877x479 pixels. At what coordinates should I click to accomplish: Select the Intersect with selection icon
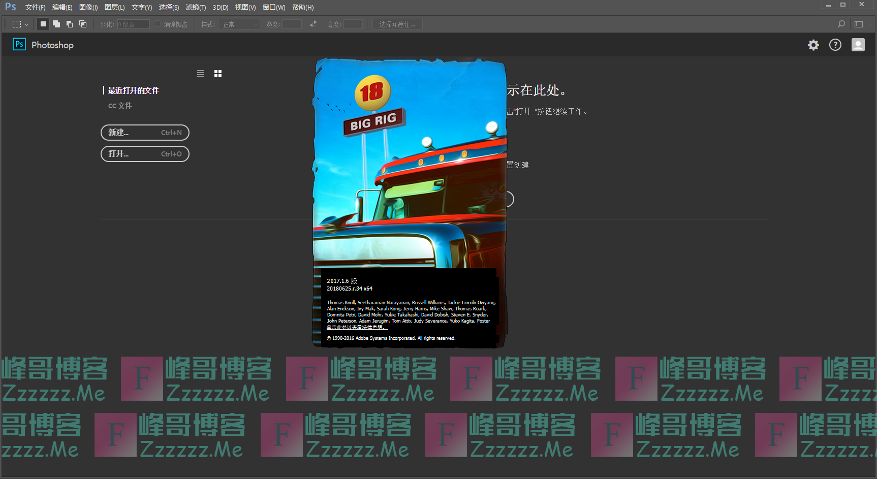click(83, 24)
